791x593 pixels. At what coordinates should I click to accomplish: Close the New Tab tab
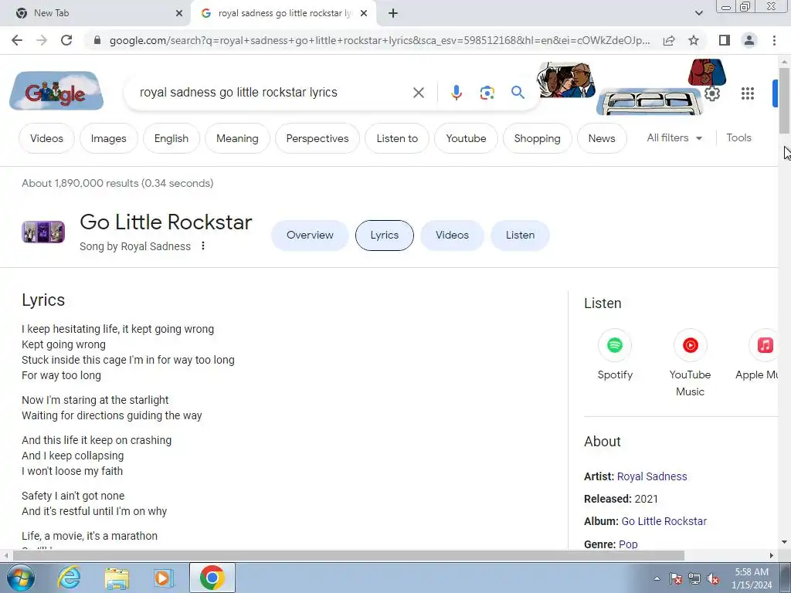179,13
